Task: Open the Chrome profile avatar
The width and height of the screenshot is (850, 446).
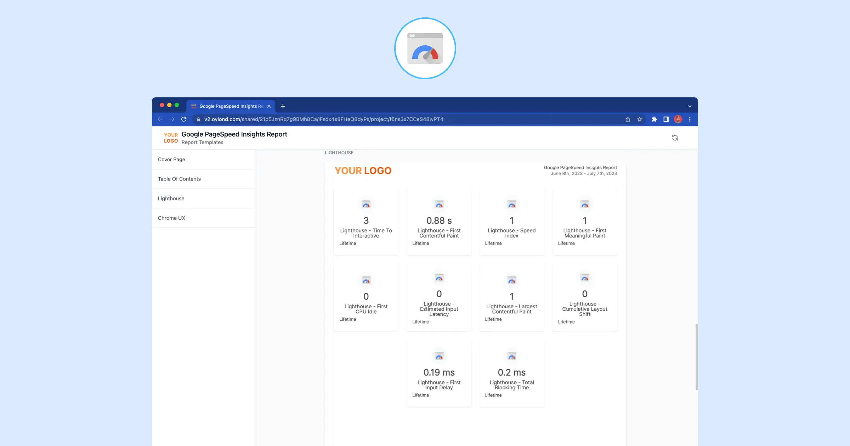Action: pos(678,119)
